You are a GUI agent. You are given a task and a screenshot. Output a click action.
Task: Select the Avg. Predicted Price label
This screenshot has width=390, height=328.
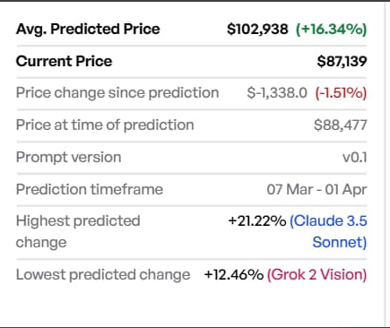point(88,29)
